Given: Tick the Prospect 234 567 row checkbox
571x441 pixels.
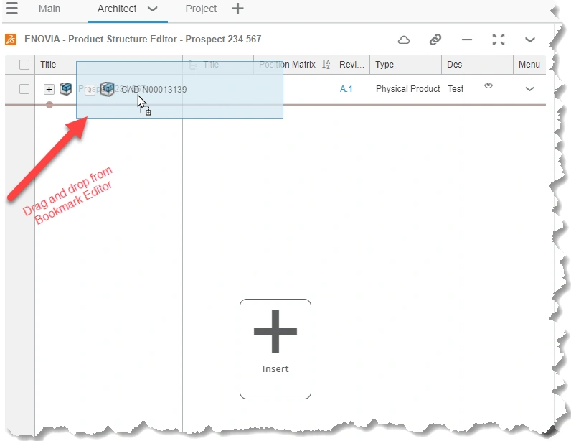Looking at the screenshot, I should [x=24, y=89].
